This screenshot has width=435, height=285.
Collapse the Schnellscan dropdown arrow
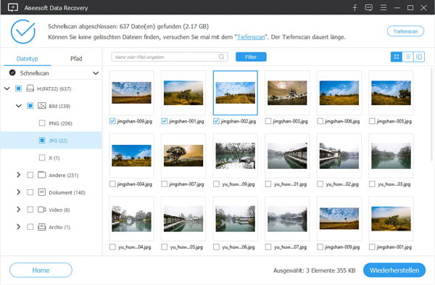pos(96,73)
